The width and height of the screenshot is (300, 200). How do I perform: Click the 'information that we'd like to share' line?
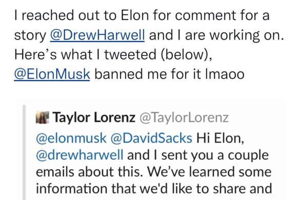154,188
